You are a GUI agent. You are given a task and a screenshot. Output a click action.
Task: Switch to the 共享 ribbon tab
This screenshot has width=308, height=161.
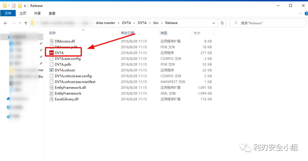point(37,13)
